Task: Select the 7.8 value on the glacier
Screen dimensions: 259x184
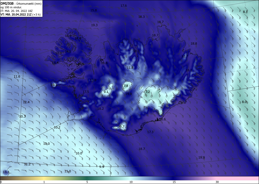Action: 126,86
